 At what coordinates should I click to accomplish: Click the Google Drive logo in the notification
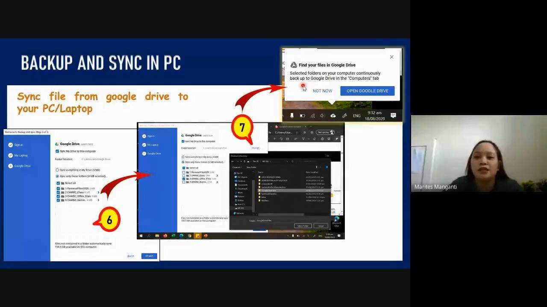tap(294, 65)
